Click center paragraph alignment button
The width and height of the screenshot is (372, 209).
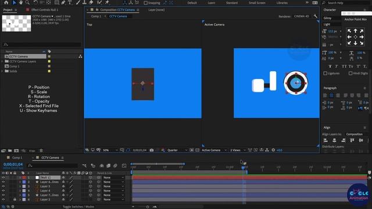click(x=331, y=95)
